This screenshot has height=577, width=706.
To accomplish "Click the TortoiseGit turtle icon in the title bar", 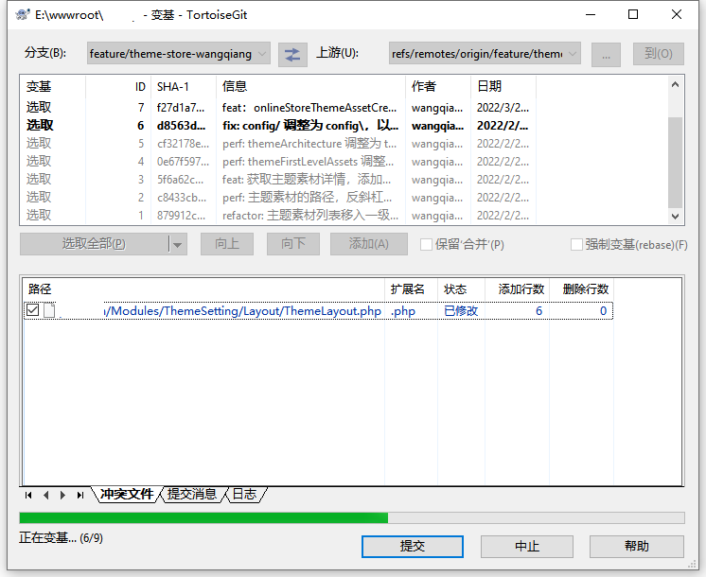I will (23, 15).
